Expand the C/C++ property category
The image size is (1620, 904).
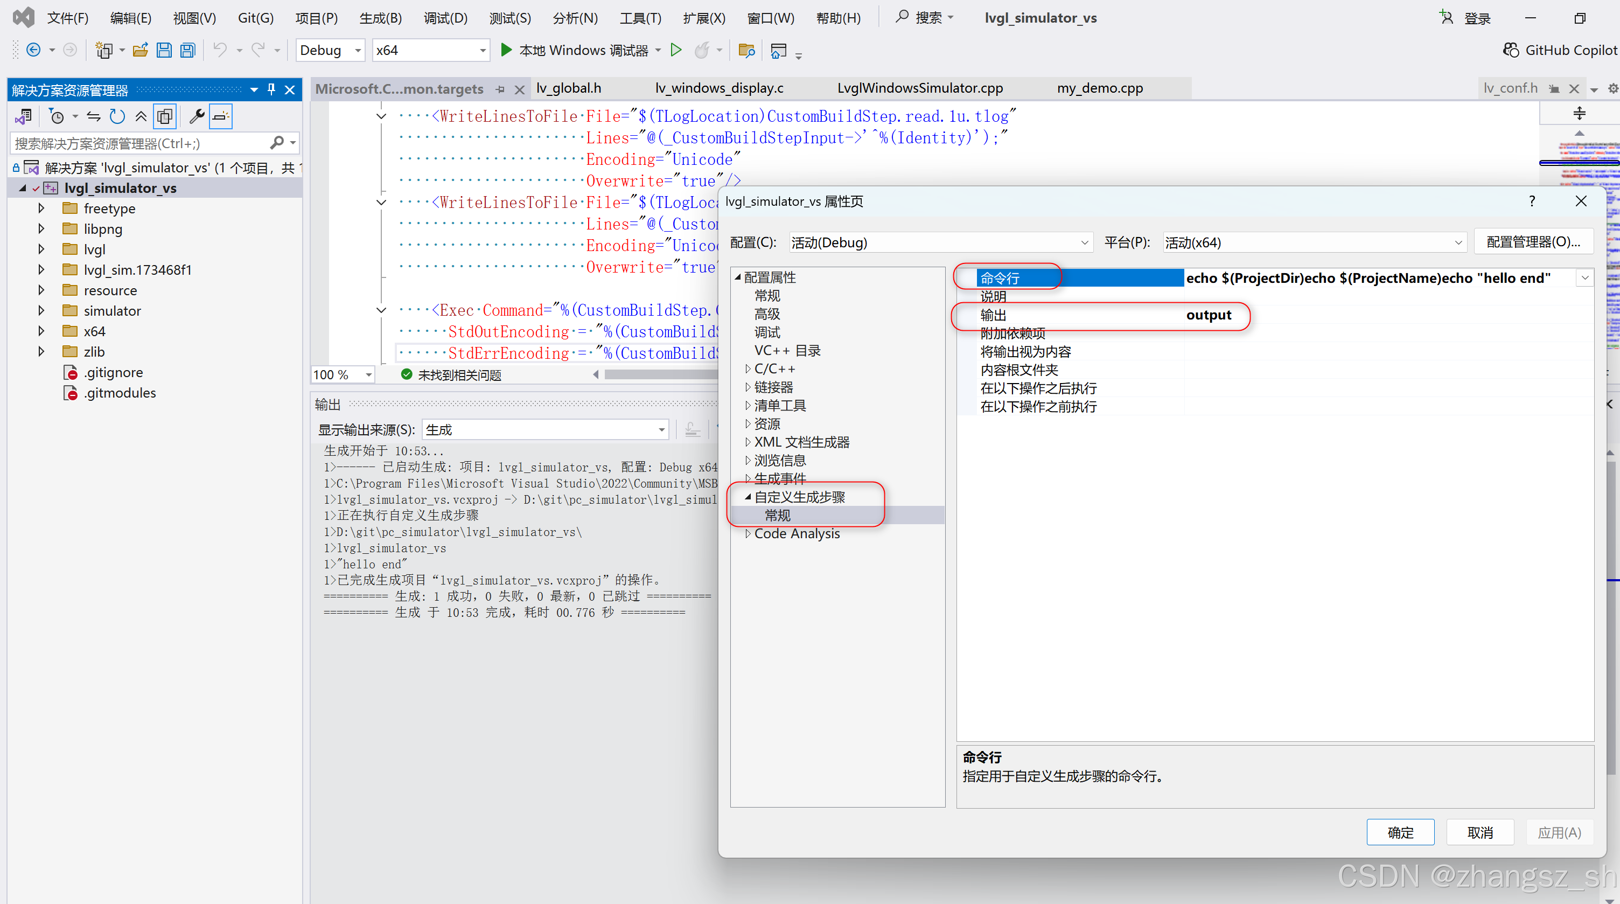click(748, 368)
